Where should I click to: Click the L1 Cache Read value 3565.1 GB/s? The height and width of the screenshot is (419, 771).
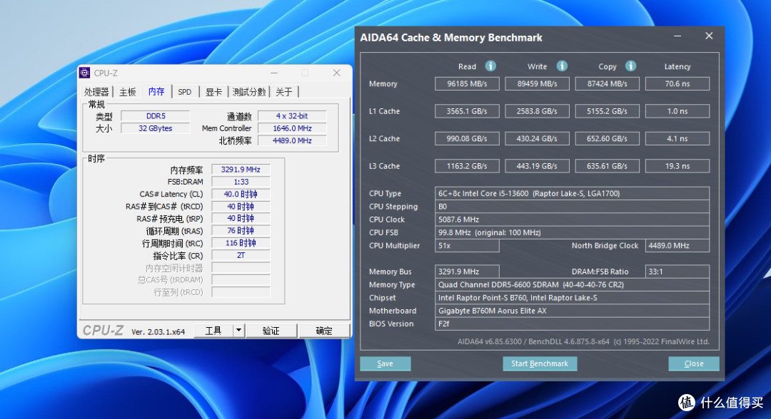[x=467, y=111]
